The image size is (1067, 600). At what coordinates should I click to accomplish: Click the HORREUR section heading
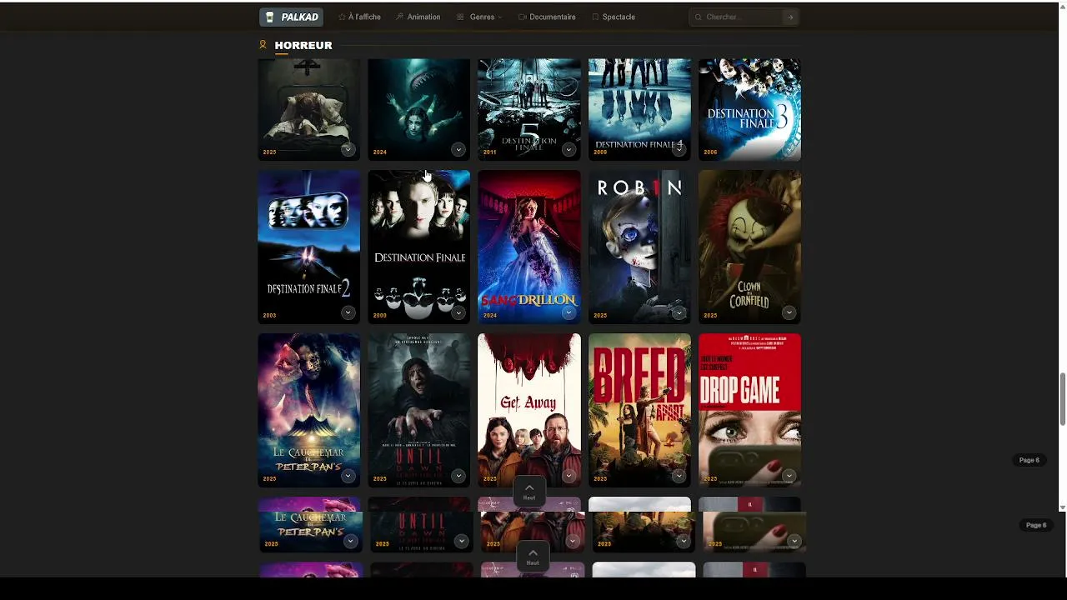[303, 45]
